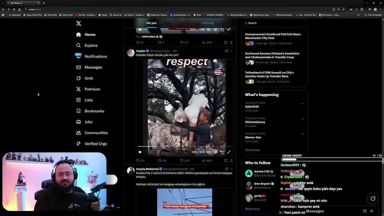Screen dimensions: 384x216
Task: Open a new browser tab
Action: point(44,3)
